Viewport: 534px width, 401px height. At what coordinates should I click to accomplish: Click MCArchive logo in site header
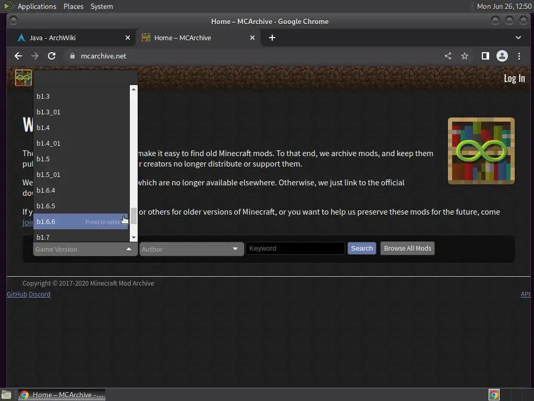[23, 78]
